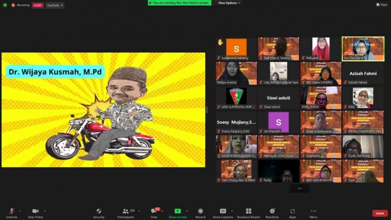
Task: Click the More three-dots icon
Action: (313, 211)
